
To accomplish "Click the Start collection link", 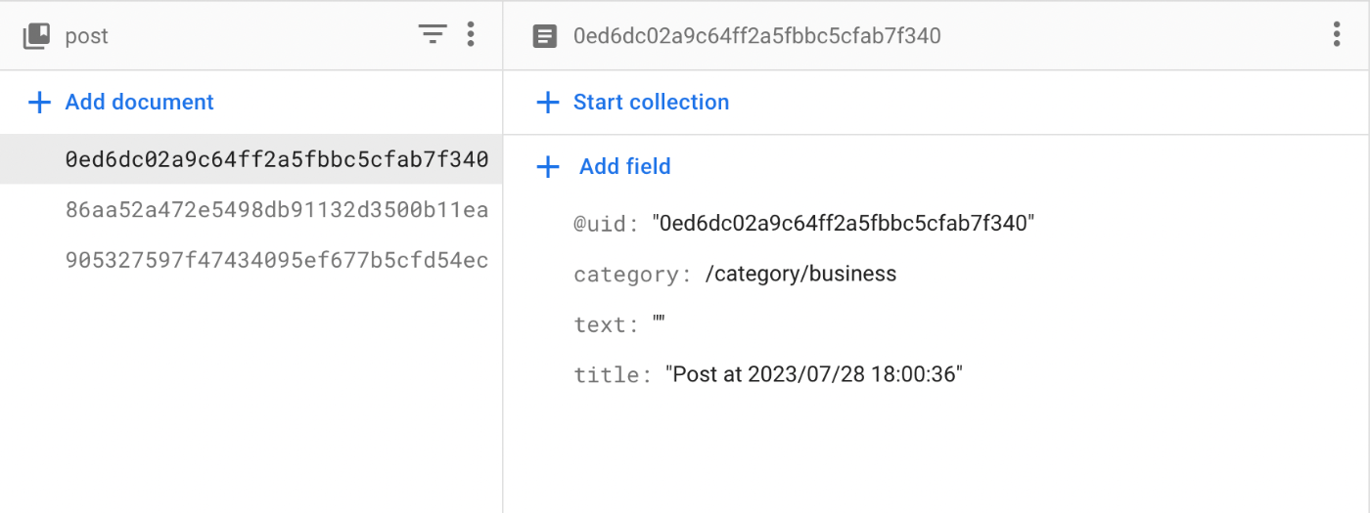I will [651, 102].
